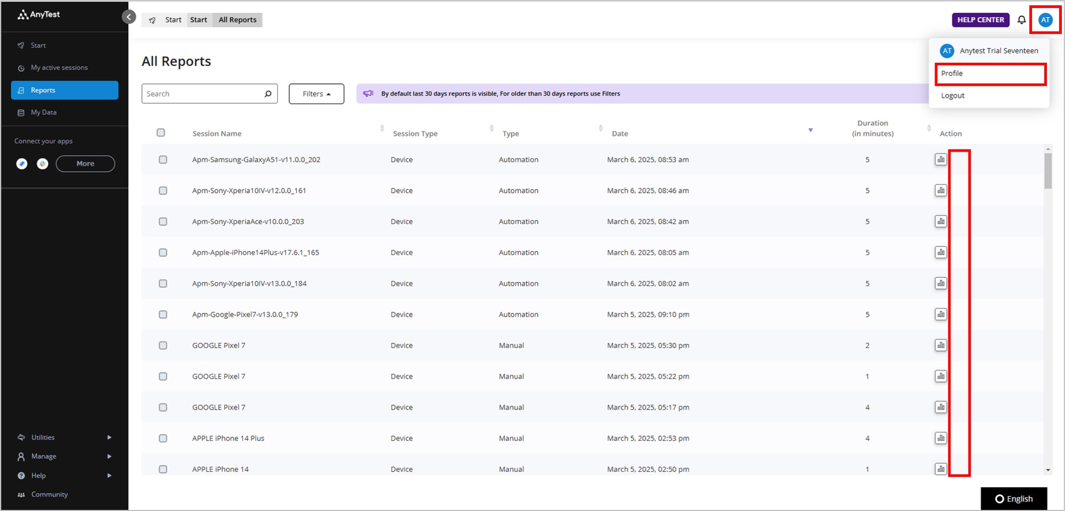
Task: Open report chart for APPLE iPhone 14 Plus
Action: pos(941,438)
